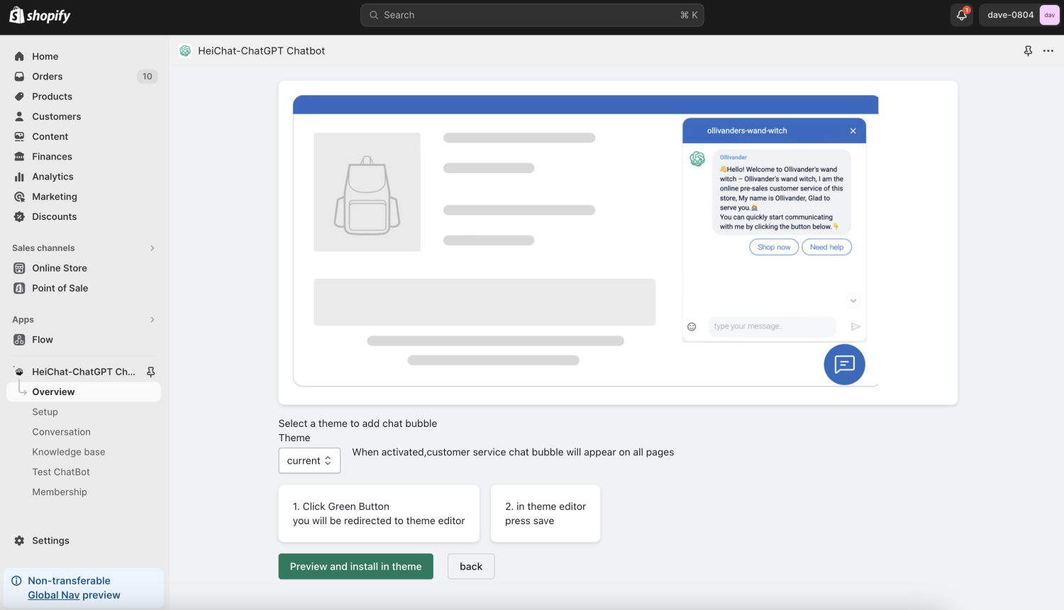
Task: Open Knowledge base submenu item
Action: coord(68,452)
